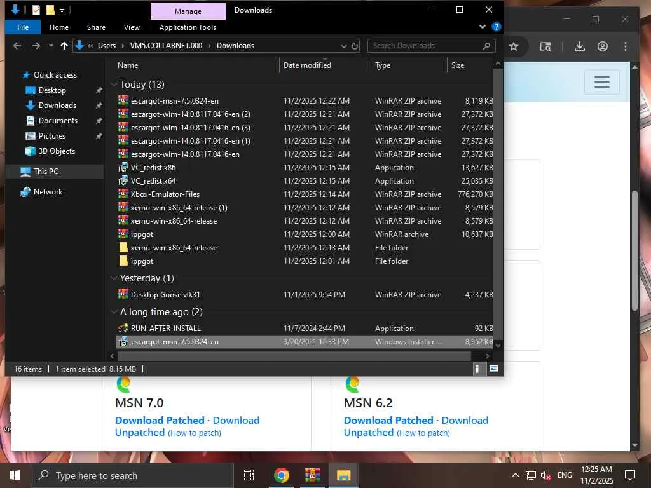
Task: Open Chrome hamburger menu on the webpage
Action: pos(601,82)
